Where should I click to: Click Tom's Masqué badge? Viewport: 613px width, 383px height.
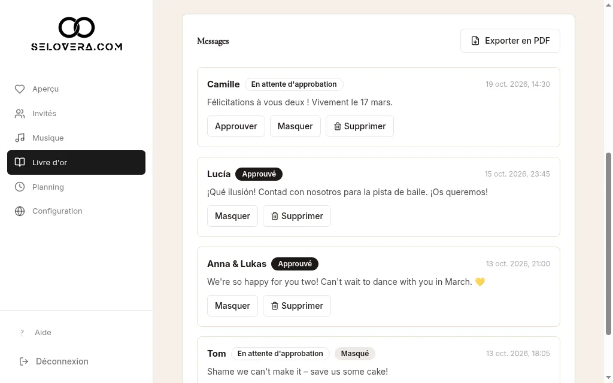355,354
